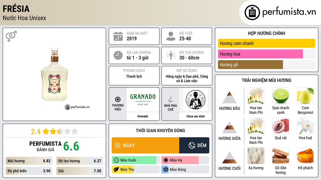Image resolution: width=321 pixels, height=180 pixels.
Task: Click the Hương đầu pyramid icon
Action: [229, 97]
